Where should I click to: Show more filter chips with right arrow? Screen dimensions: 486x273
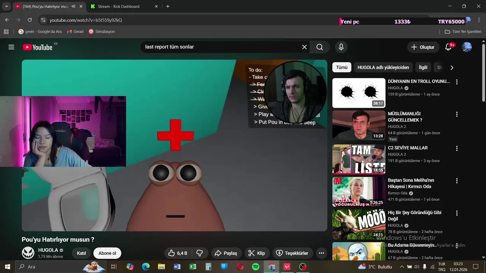click(451, 67)
